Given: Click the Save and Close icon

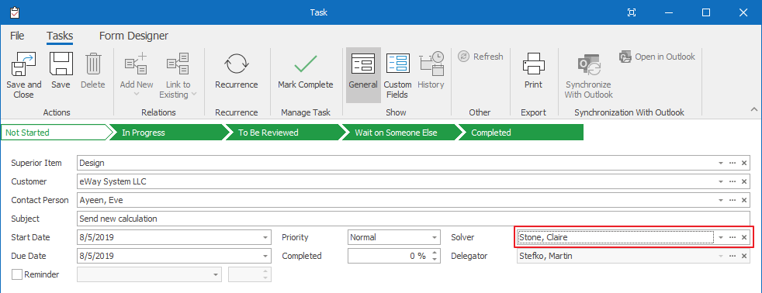Looking at the screenshot, I should [24, 64].
